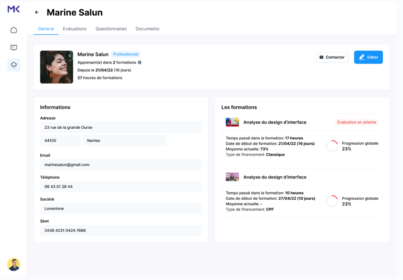Screen dimensions: 403x280
Task: Open the Documents tab
Action: point(147,29)
